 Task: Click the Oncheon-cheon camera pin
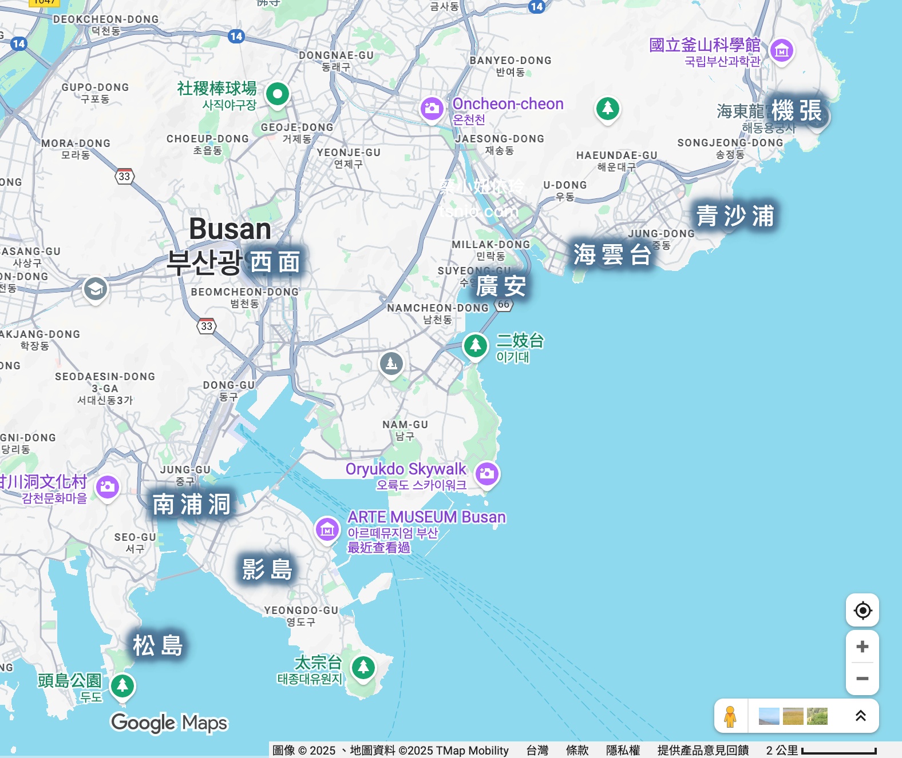pos(432,109)
